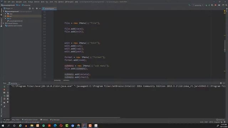Click the Run console horizontal scrollbar
Viewport: 228px width, 128px height.
66,117
